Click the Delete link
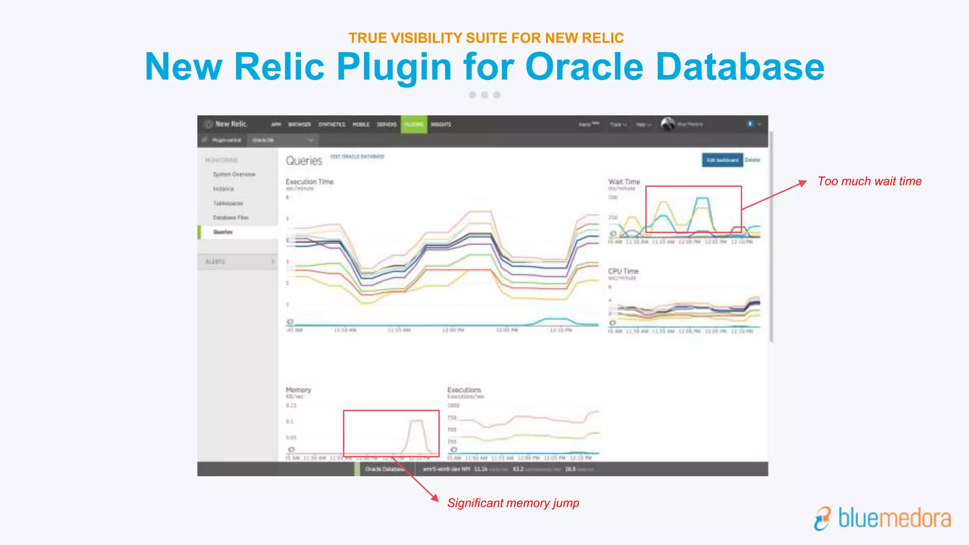This screenshot has height=545, width=969. 752,160
